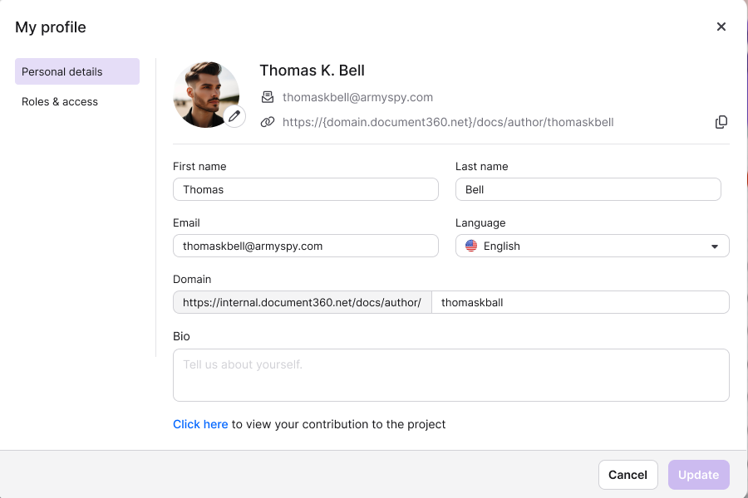748x498 pixels.
Task: Click the Update button
Action: (698, 475)
